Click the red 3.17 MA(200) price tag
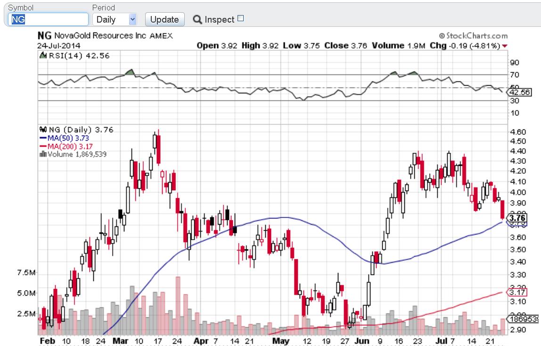 pyautogui.click(x=517, y=292)
